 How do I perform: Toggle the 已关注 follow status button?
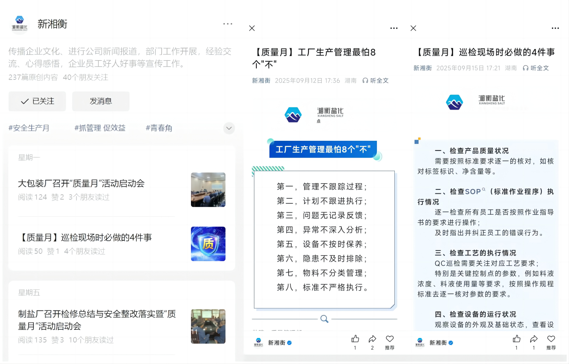tap(37, 101)
